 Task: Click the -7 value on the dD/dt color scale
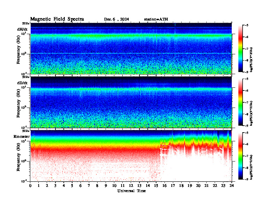[247, 102]
